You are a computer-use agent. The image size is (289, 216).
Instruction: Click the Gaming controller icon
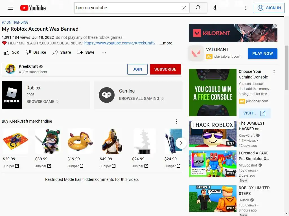[106, 95]
